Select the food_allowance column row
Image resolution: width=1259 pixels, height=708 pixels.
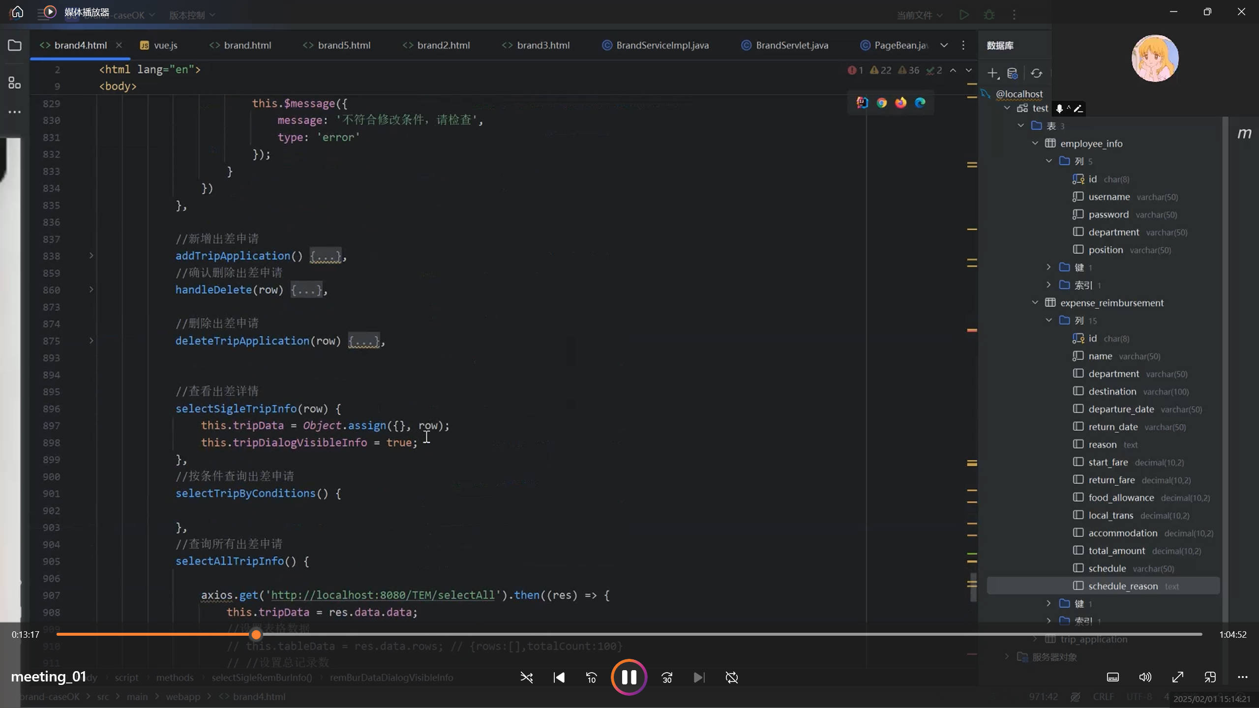pyautogui.click(x=1103, y=498)
